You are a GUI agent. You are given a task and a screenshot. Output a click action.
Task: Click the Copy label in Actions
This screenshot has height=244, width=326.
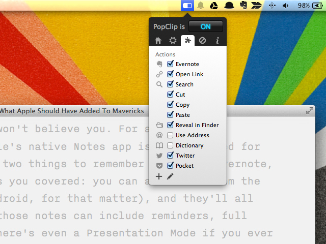point(182,105)
